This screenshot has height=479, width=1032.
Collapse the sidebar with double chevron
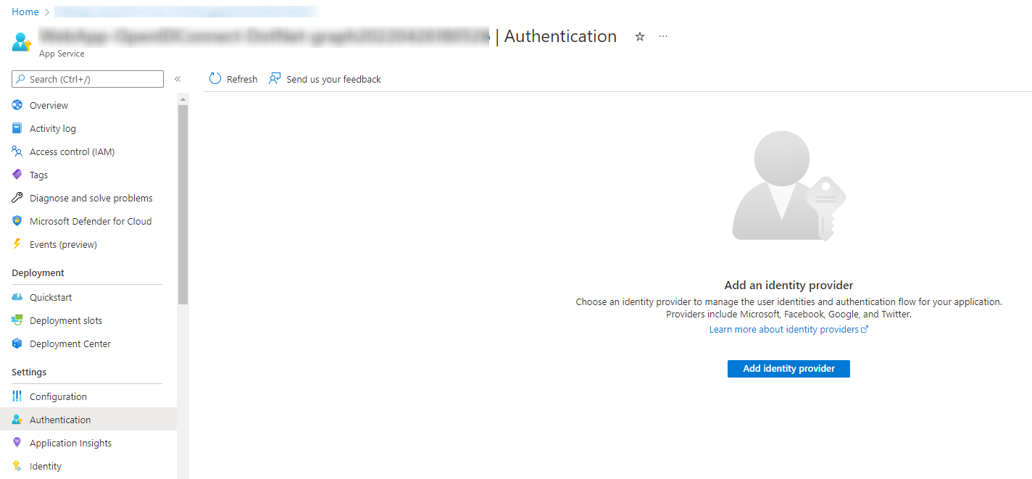coord(178,79)
